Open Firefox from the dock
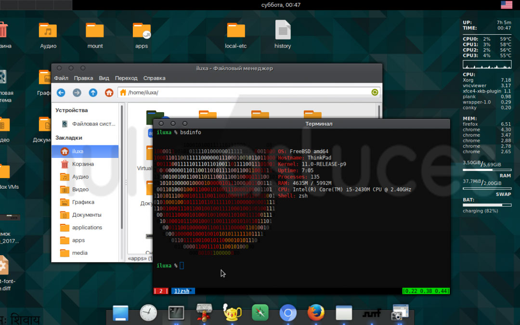Image resolution: width=520 pixels, height=325 pixels. pos(315,313)
